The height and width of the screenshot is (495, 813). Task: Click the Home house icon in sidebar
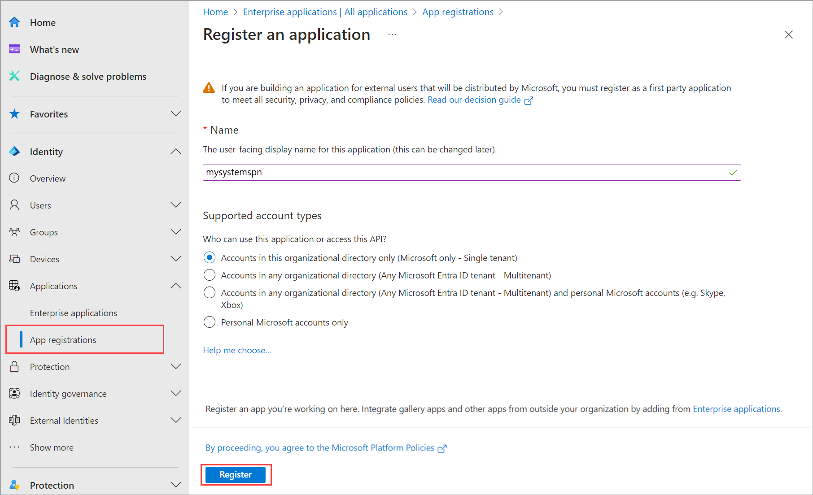click(x=14, y=22)
